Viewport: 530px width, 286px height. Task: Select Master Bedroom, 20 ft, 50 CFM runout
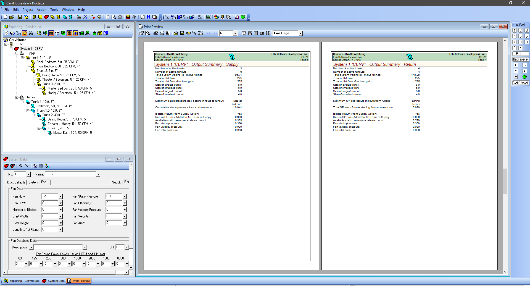click(70, 88)
